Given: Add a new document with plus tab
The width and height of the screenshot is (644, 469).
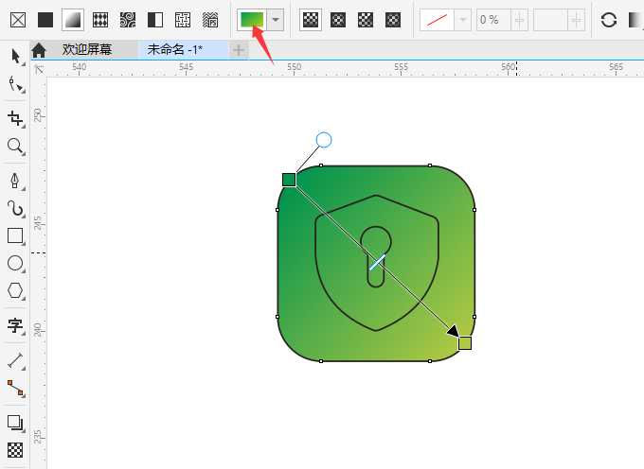Looking at the screenshot, I should (x=239, y=50).
